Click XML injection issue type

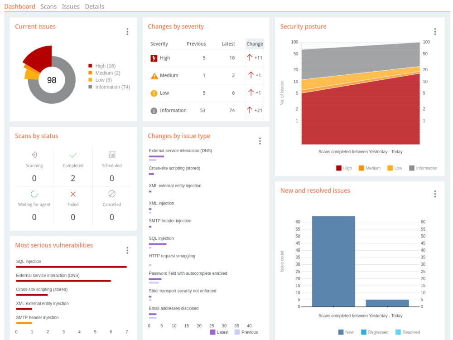(x=162, y=203)
